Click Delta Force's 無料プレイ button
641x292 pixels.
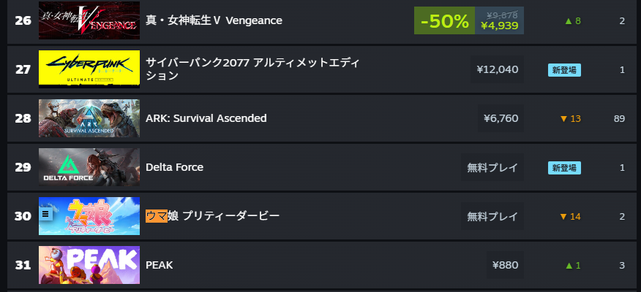coord(492,167)
